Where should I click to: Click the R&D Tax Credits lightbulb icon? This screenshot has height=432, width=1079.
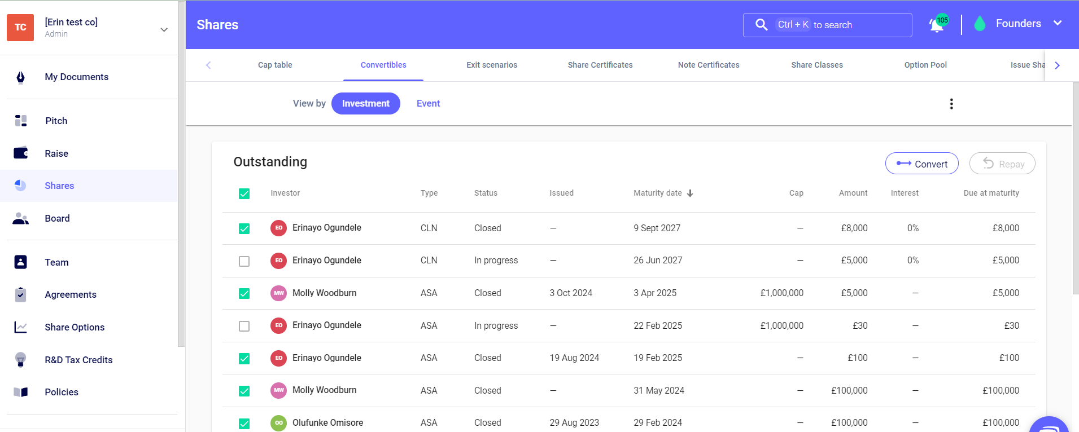coord(21,360)
